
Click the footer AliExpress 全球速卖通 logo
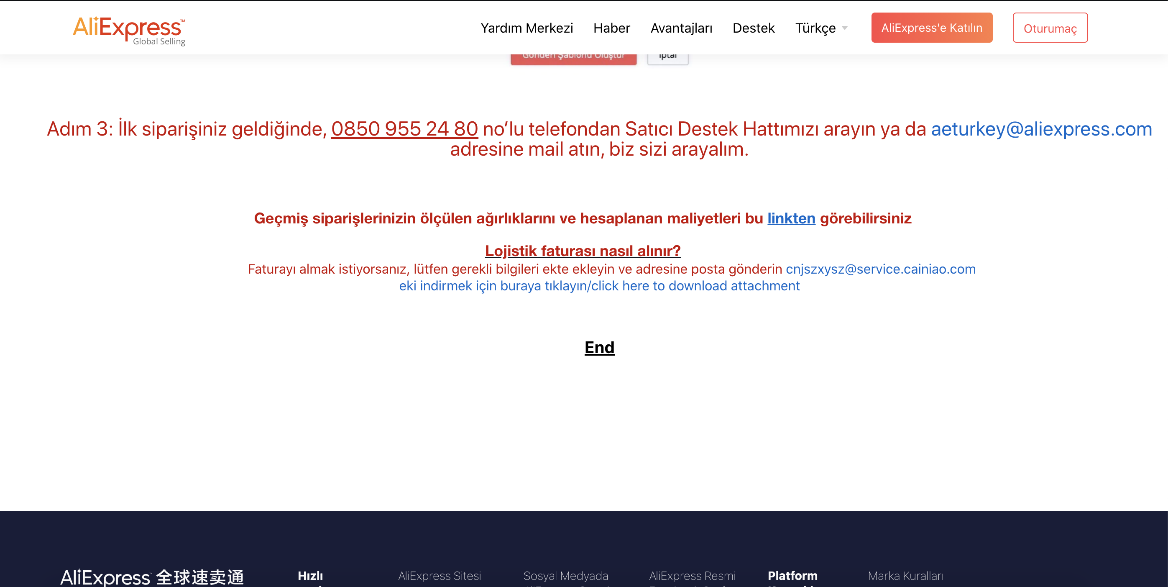pyautogui.click(x=152, y=577)
